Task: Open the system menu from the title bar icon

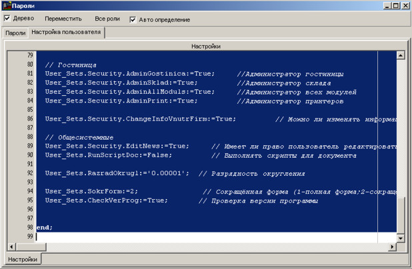Action: coord(6,5)
